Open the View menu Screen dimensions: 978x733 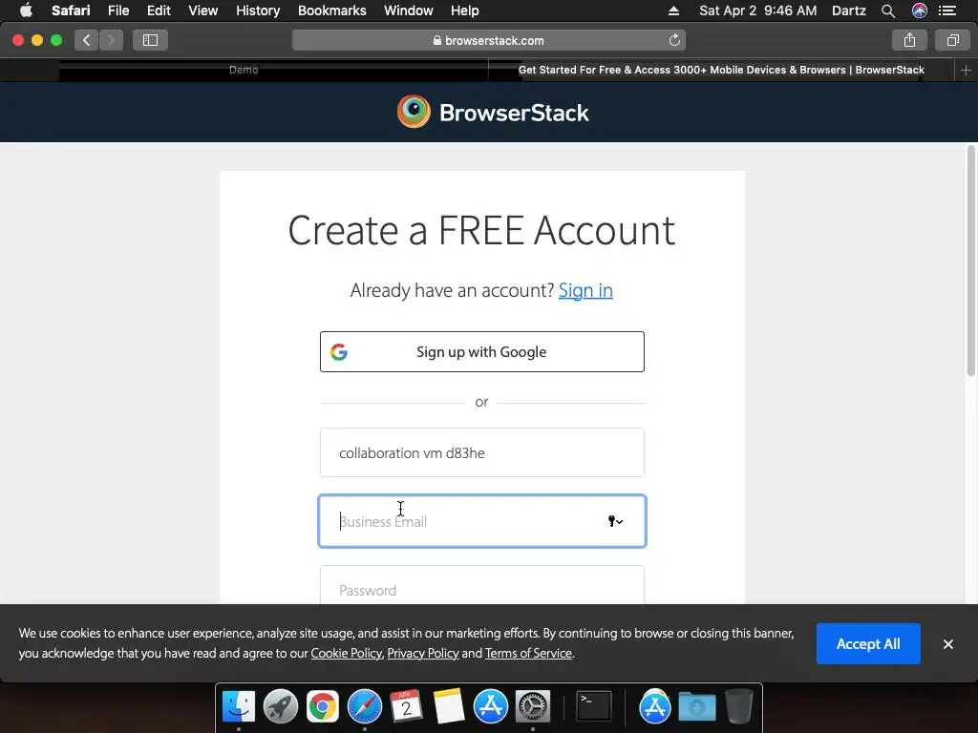pyautogui.click(x=202, y=10)
